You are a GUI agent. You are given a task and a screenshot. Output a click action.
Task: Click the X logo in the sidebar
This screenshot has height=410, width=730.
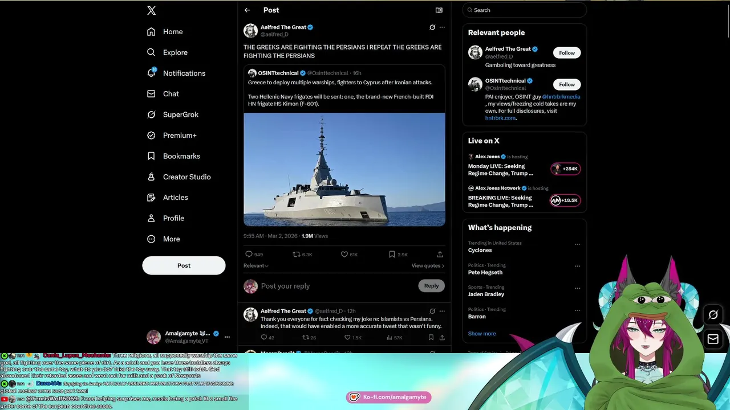point(151,10)
